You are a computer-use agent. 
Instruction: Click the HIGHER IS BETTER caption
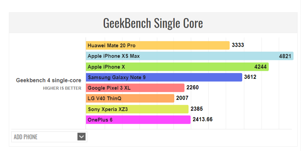tap(62, 88)
